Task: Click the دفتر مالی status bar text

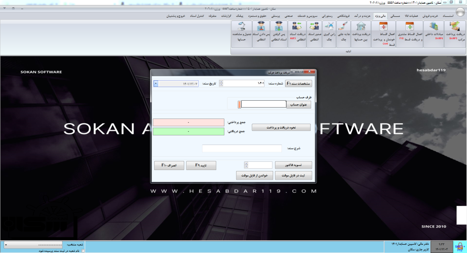Action: click(409, 244)
